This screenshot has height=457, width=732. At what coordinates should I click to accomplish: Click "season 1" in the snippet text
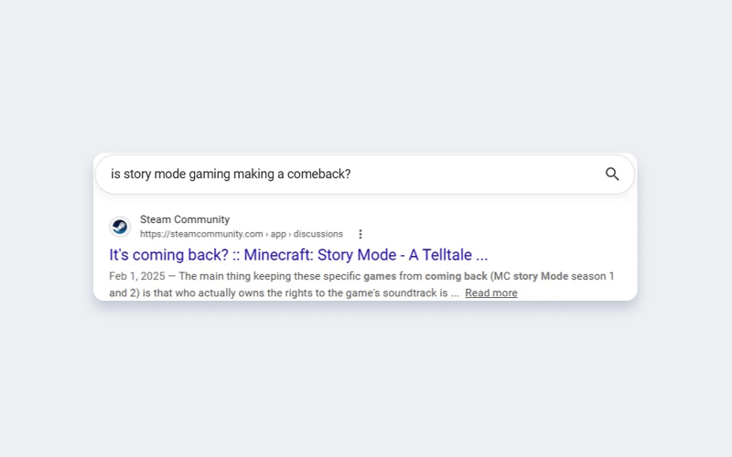click(x=592, y=276)
